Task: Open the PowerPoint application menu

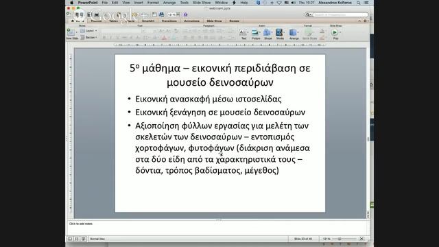Action: pos(88,3)
